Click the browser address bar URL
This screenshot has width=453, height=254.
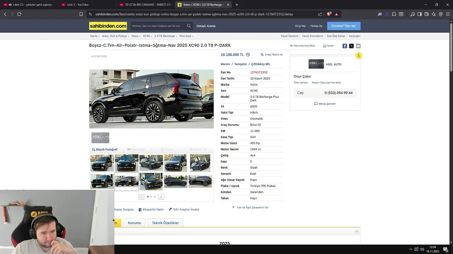tap(194, 14)
